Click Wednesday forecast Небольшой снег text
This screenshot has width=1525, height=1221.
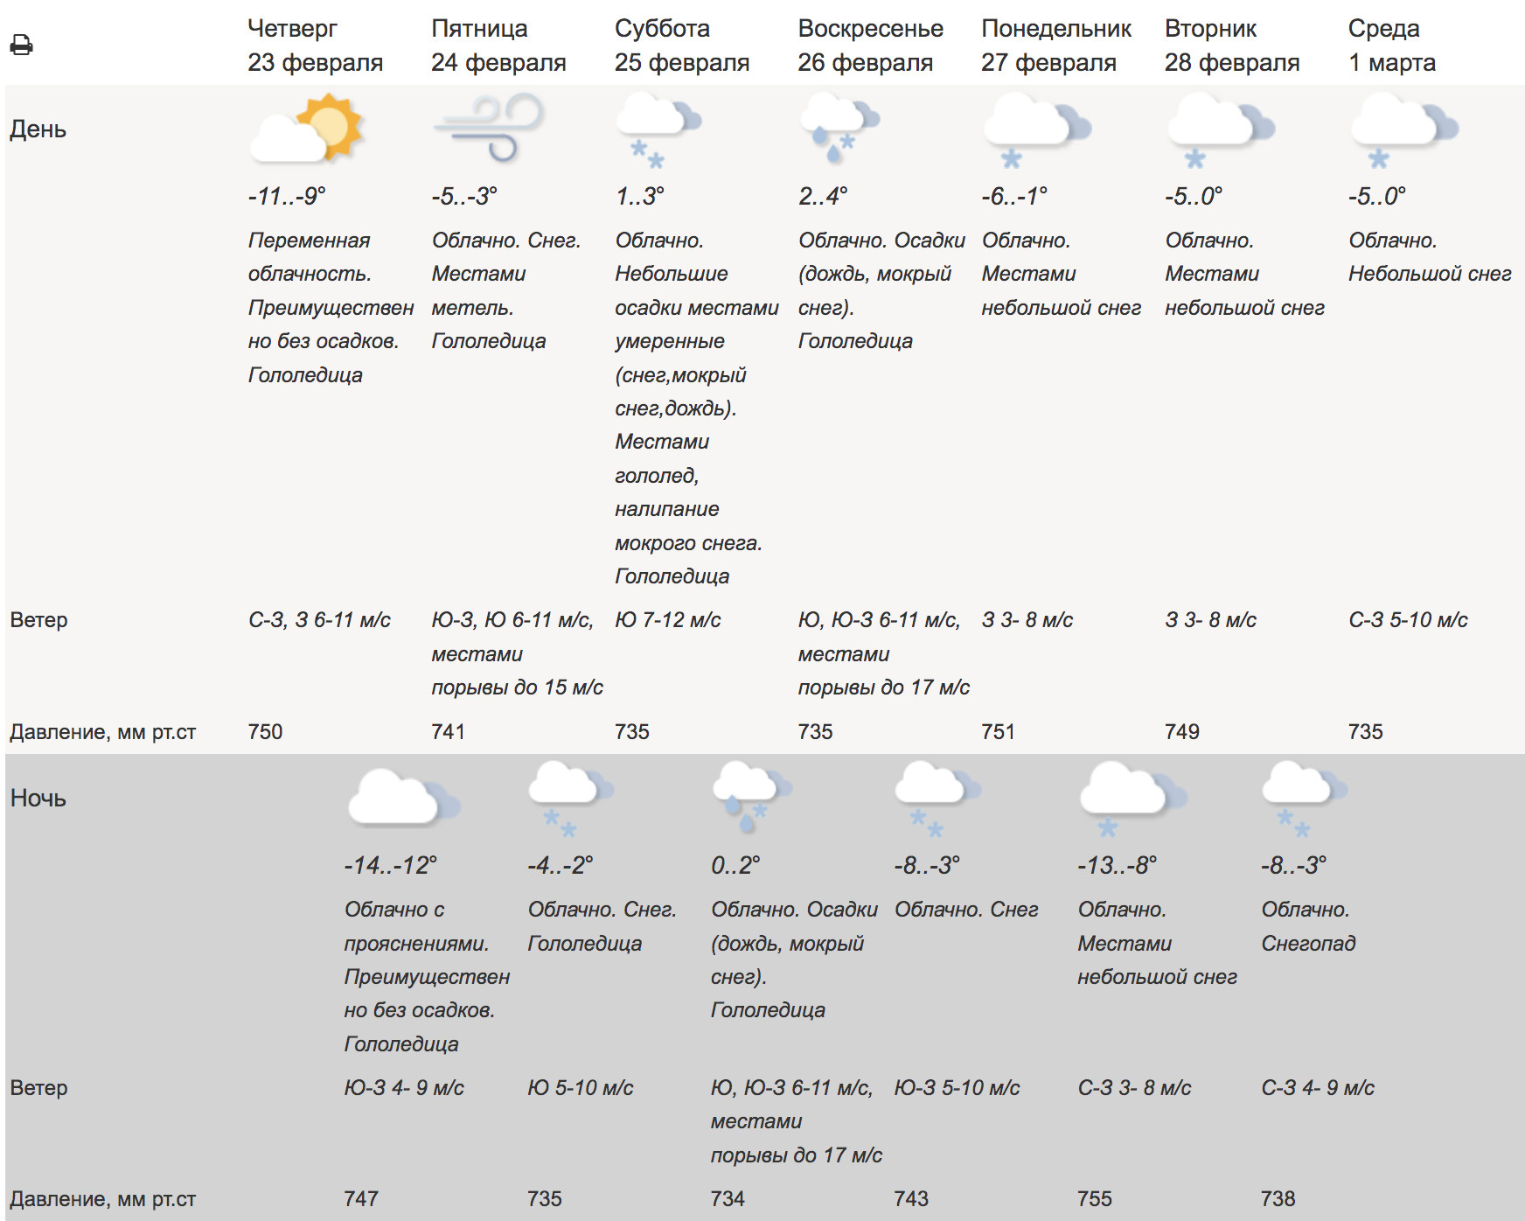(1430, 274)
